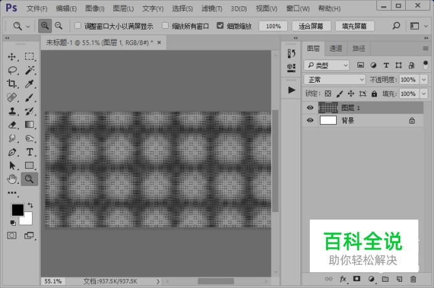Open the 文件 menu

pyautogui.click(x=37, y=9)
